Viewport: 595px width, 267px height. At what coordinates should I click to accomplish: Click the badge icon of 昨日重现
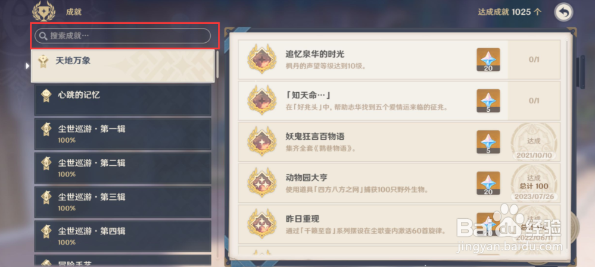point(262,224)
